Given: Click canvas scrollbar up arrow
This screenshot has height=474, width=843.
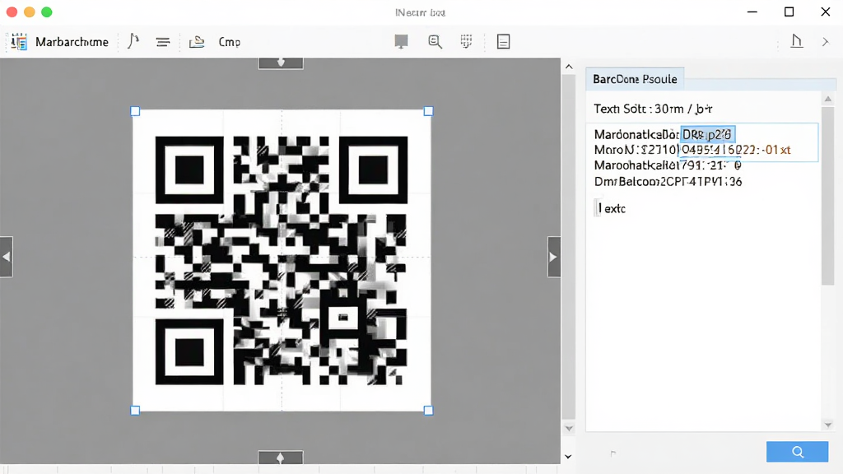Looking at the screenshot, I should point(569,67).
